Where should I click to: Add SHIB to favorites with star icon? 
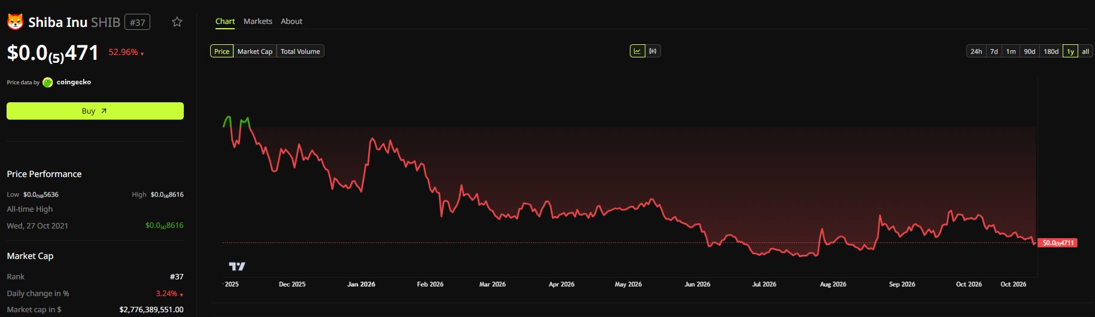pyautogui.click(x=177, y=22)
